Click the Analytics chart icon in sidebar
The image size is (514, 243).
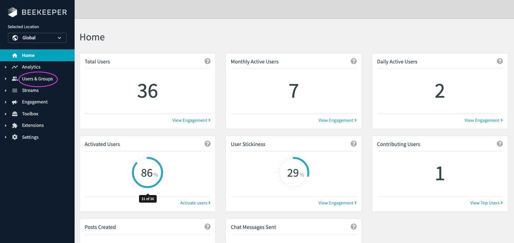[x=15, y=67]
